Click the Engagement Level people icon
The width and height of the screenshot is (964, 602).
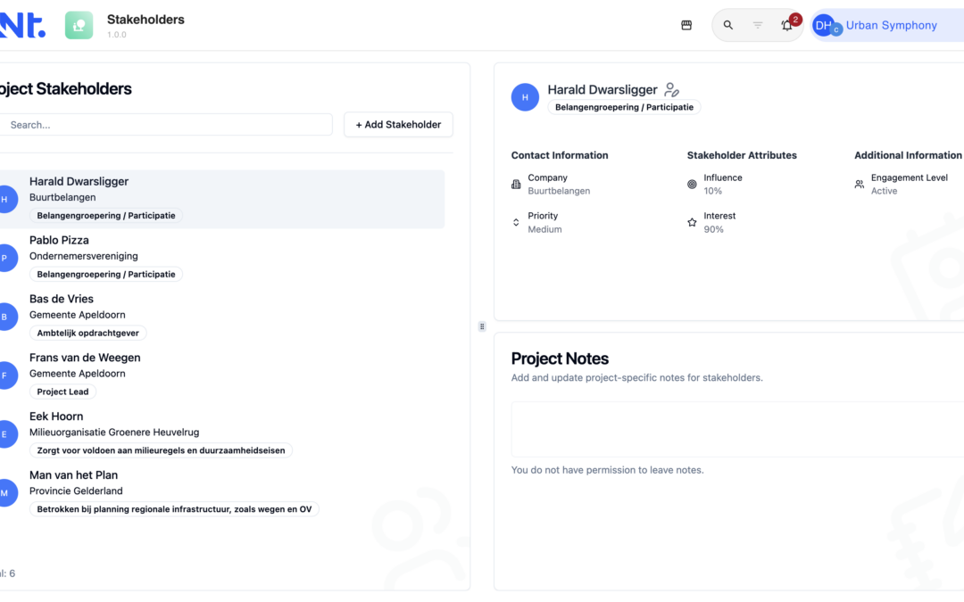[859, 185]
